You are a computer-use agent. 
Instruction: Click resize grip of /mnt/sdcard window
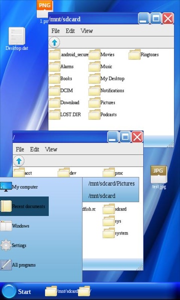(x=171, y=144)
